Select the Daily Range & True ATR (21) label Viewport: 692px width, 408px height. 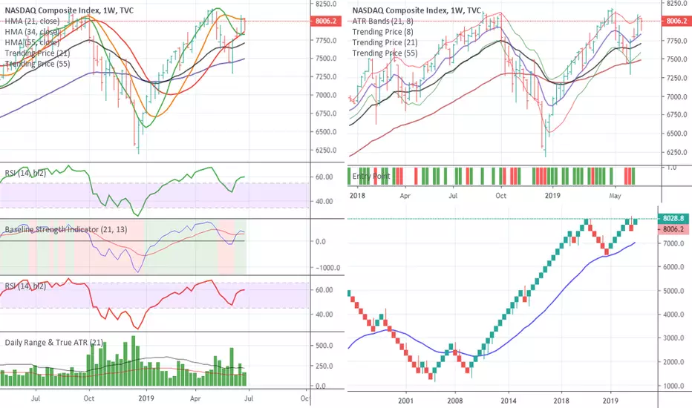[x=54, y=342]
